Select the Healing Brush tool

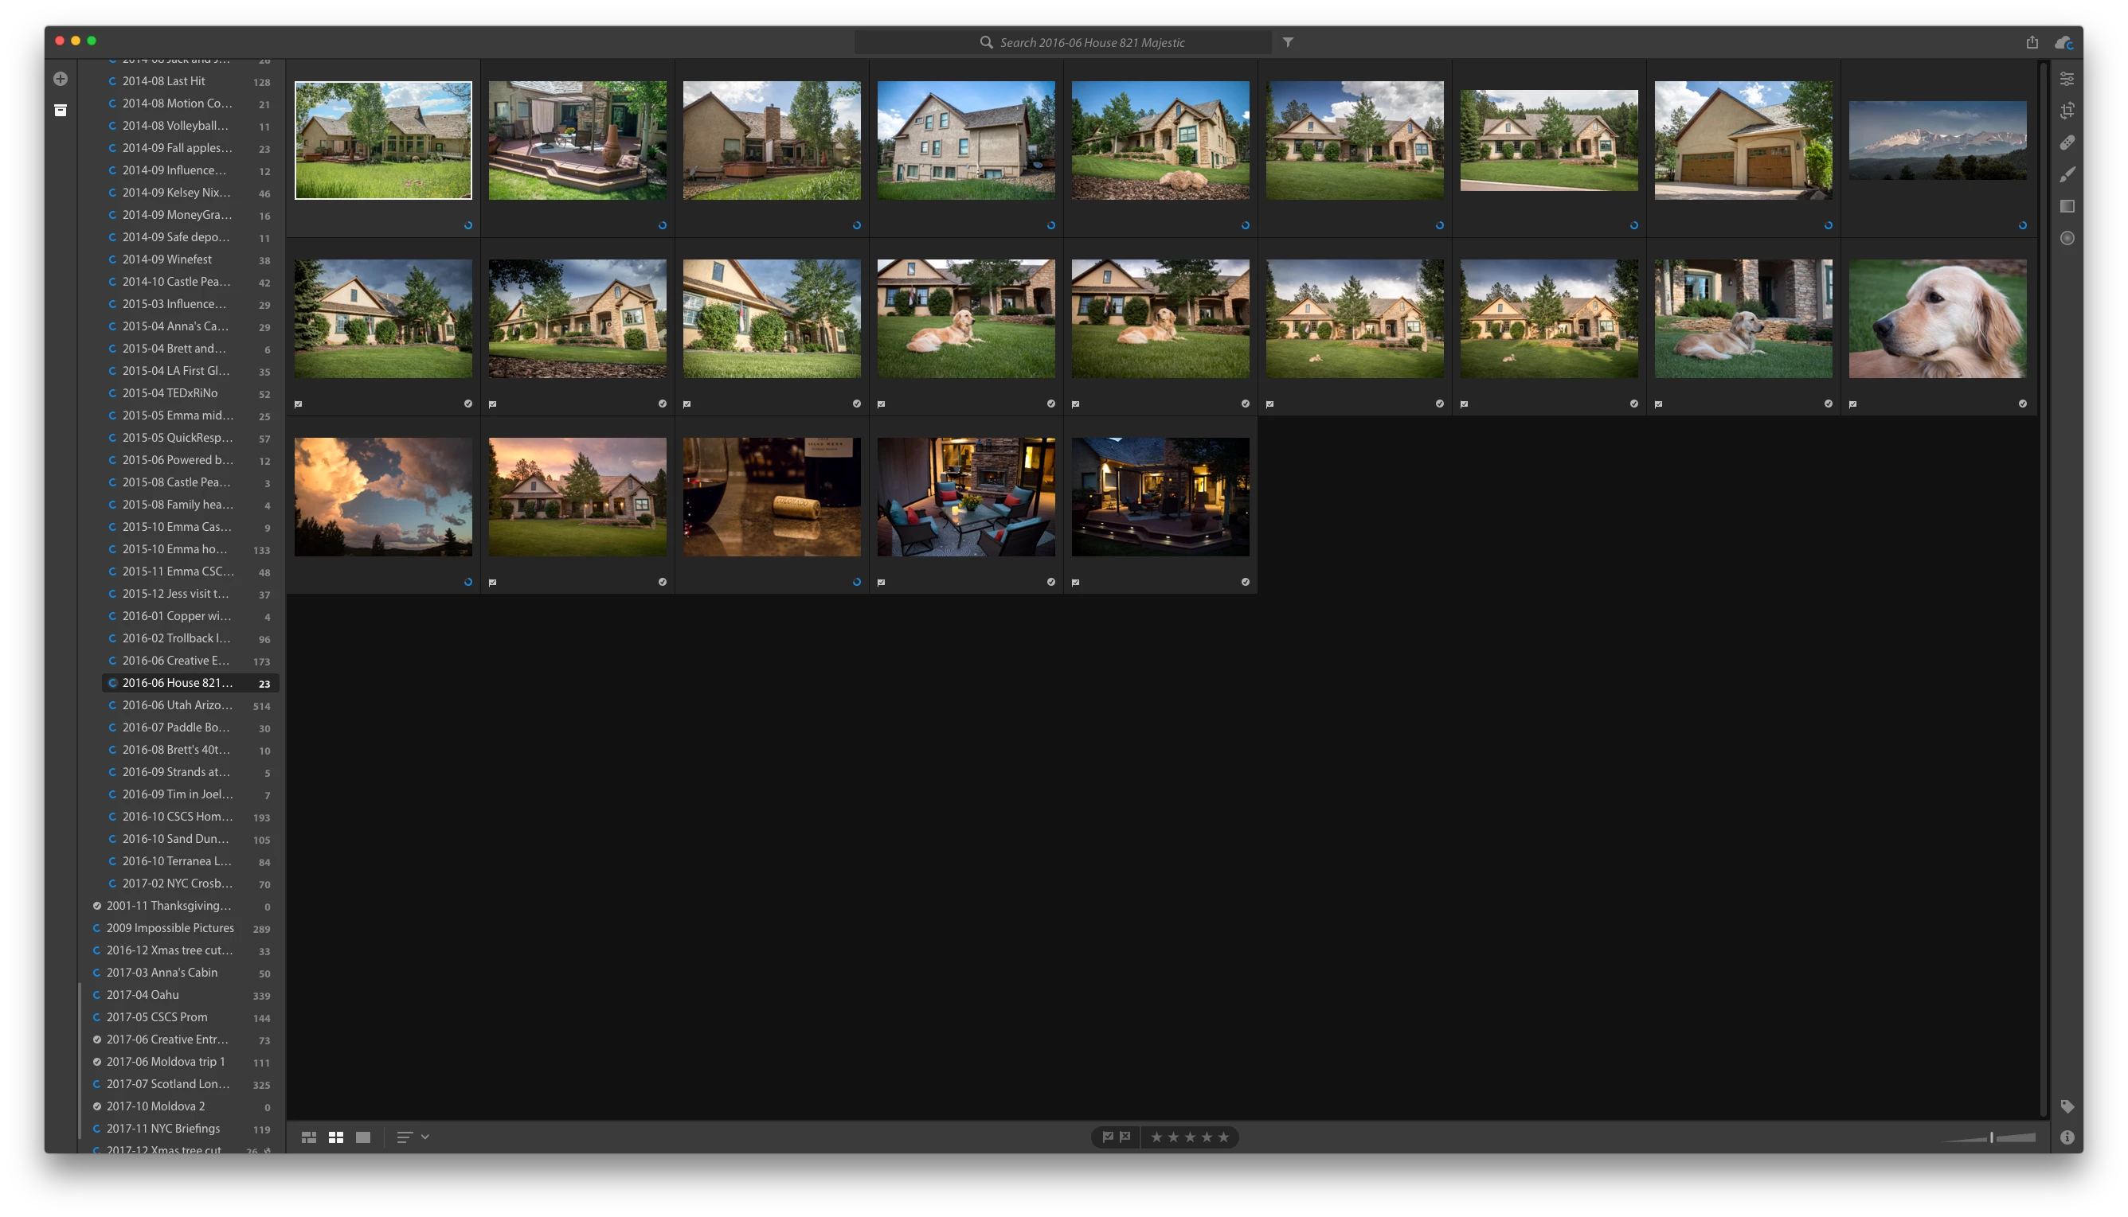(2067, 143)
